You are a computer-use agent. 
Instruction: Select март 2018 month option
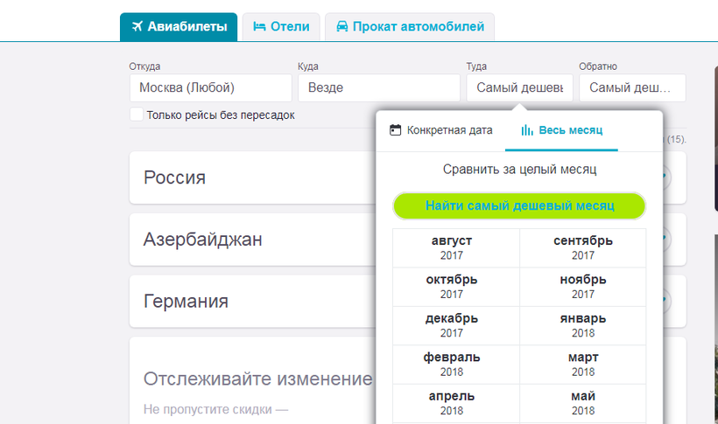[x=583, y=364]
